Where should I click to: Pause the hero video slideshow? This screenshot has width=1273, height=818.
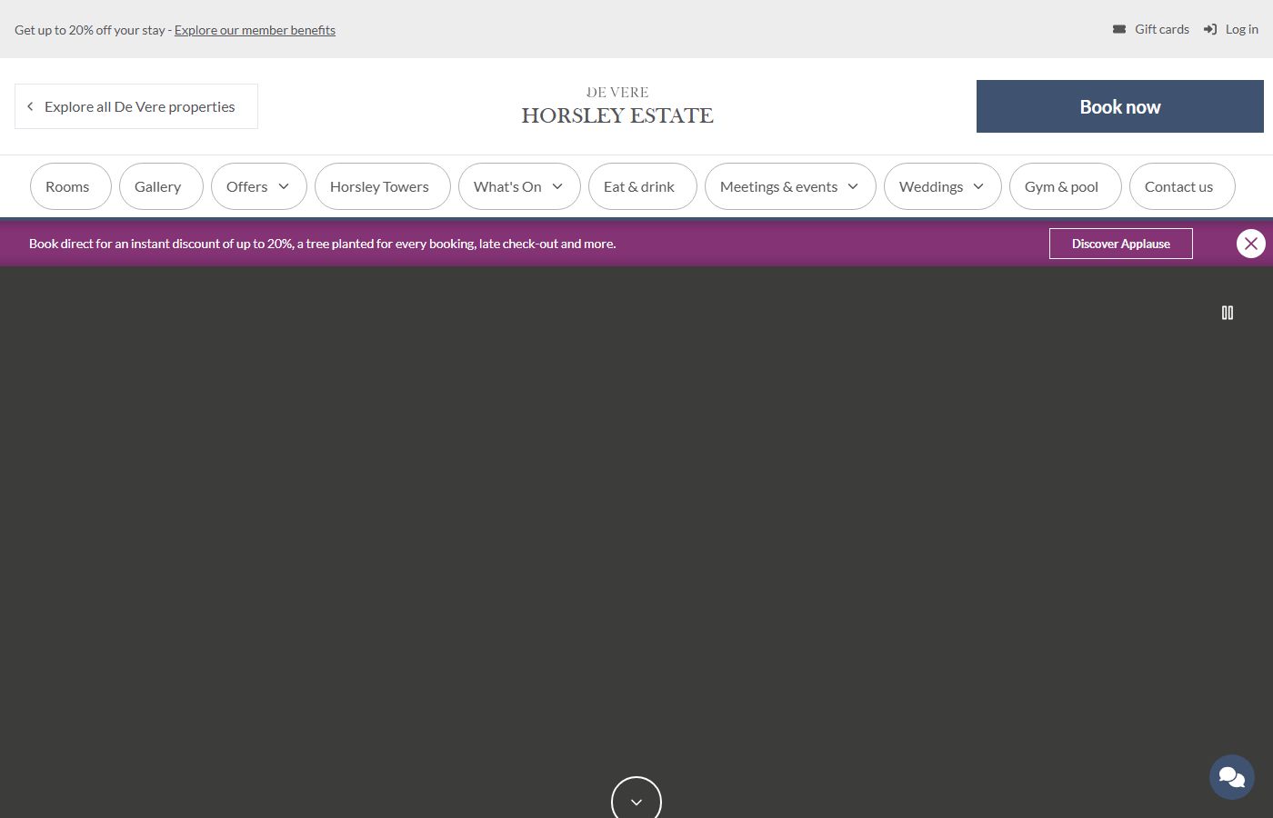click(1228, 313)
